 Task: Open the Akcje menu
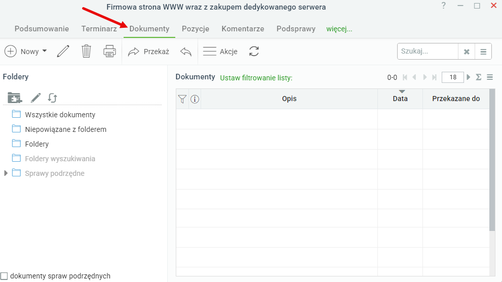220,52
